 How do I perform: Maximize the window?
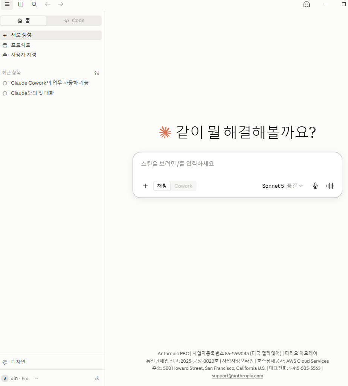pos(343,4)
